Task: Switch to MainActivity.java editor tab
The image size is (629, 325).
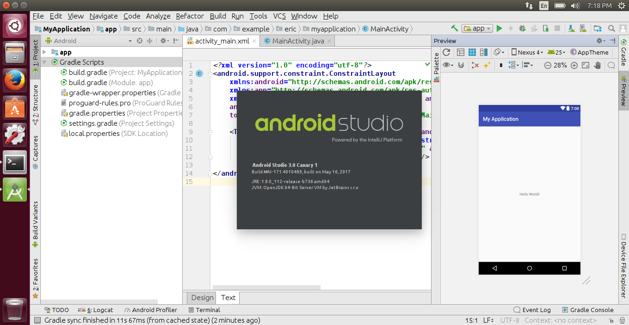Action: (x=297, y=41)
